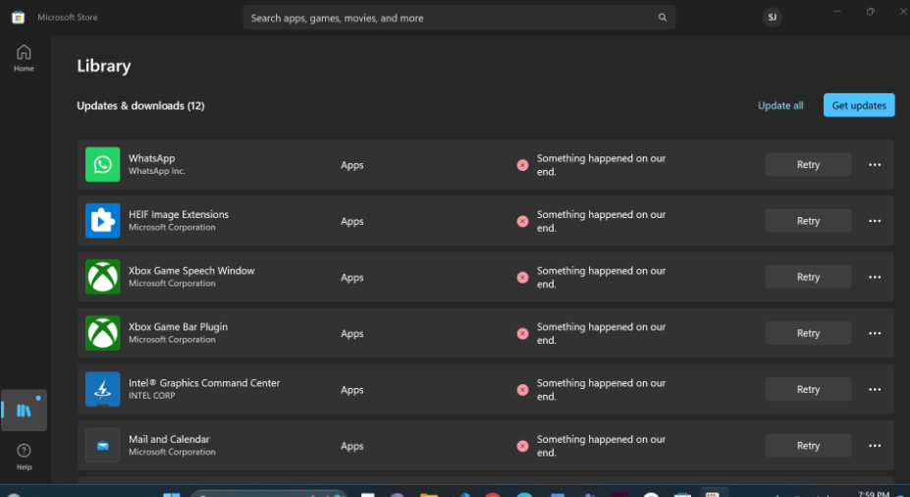Retry Xbox Game Speech Window update

[808, 277]
